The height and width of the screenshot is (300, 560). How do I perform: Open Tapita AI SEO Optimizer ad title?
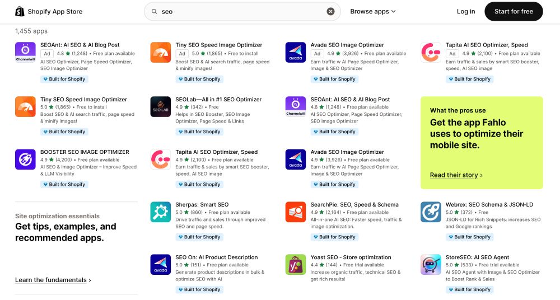click(x=487, y=45)
